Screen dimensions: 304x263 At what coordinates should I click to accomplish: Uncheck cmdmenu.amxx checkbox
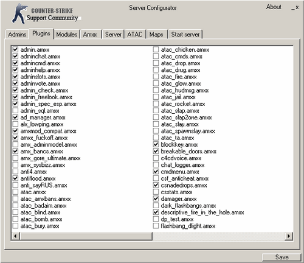[x=156, y=172]
